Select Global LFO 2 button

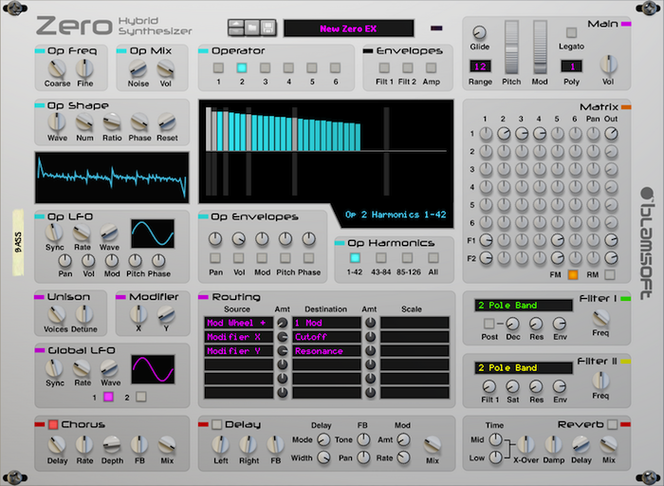point(141,397)
